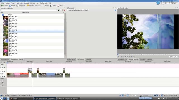This screenshot has width=179, height=100.
Task: Select the DSC_0061.JPG row in project tree
Action: [32, 31]
